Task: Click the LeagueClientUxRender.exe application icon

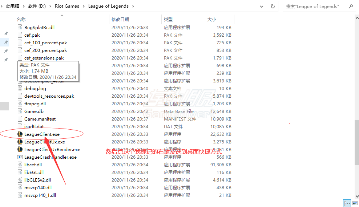Action: (x=20, y=149)
